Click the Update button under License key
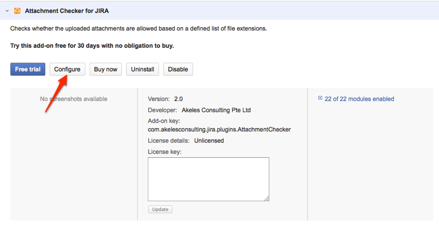Screen dimensions: 439x230 [x=160, y=210]
